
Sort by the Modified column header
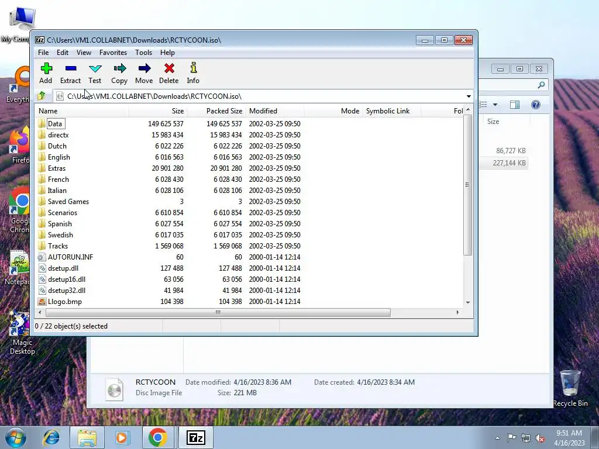tap(275, 111)
